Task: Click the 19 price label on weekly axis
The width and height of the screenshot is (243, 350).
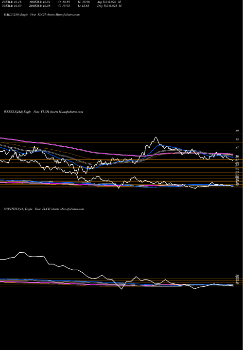Action: [x=237, y=131]
